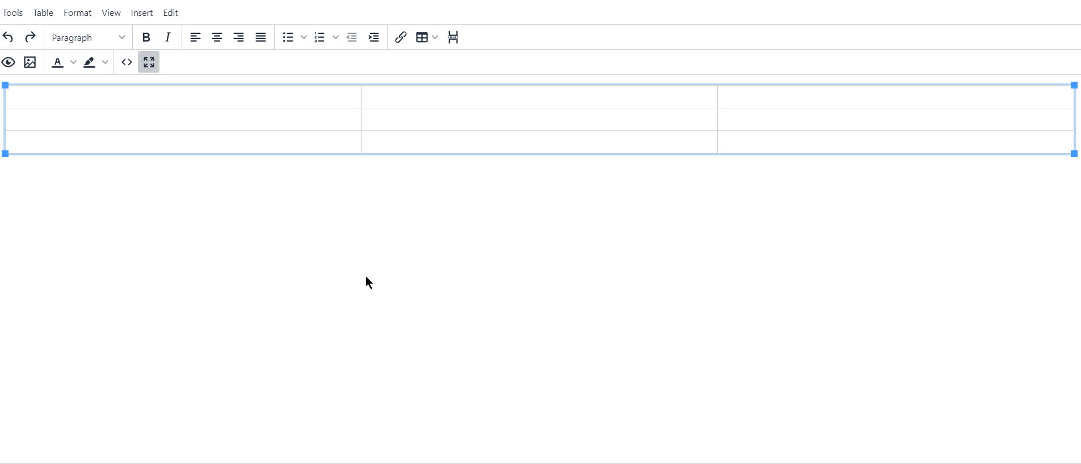Screen dimensions: 1081x464
Task: Open the preview eye icon
Action: 9,62
